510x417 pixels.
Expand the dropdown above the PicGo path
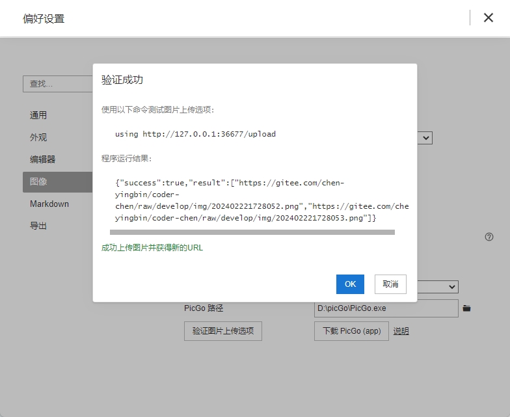coord(438,286)
